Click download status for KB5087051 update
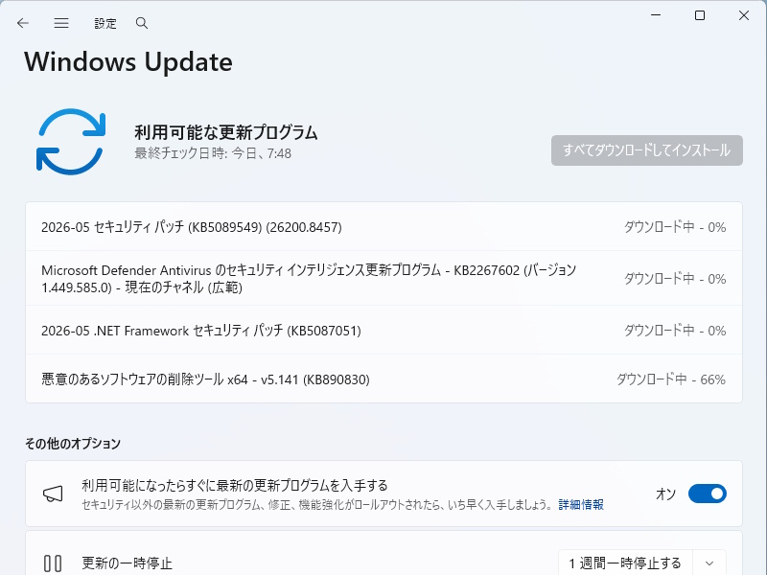The image size is (767, 575). [675, 331]
